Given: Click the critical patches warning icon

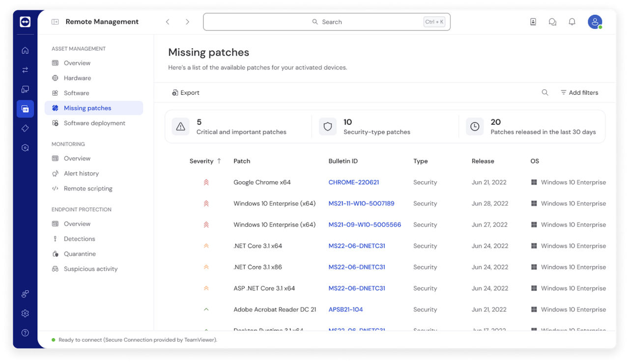Looking at the screenshot, I should pos(181,127).
